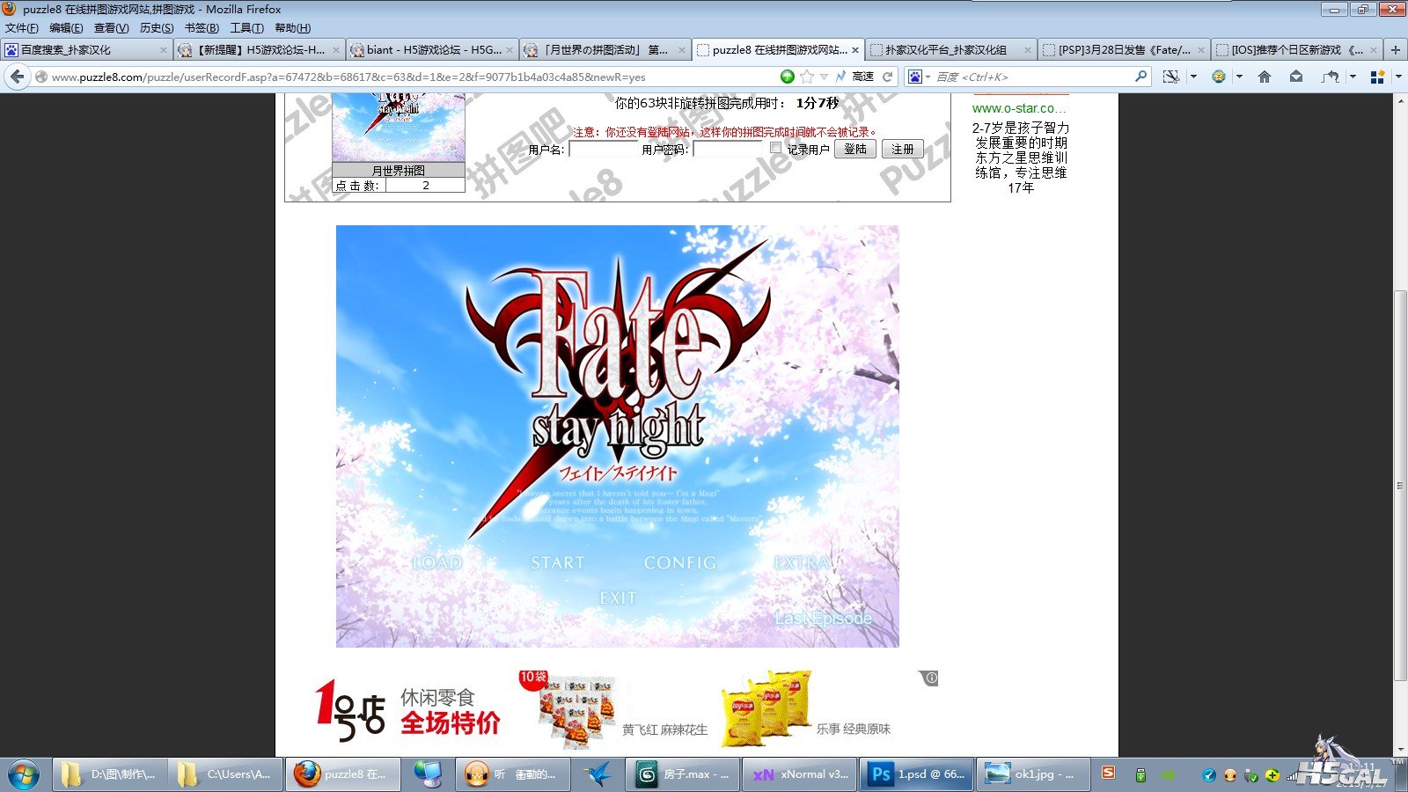The width and height of the screenshot is (1408, 792).
Task: Open the www.o-star.co... ad link
Action: tap(1020, 108)
